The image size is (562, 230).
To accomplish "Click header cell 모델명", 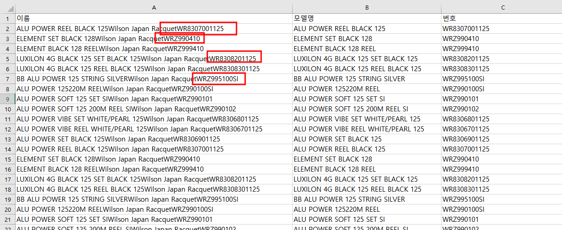I will pyautogui.click(x=367, y=19).
